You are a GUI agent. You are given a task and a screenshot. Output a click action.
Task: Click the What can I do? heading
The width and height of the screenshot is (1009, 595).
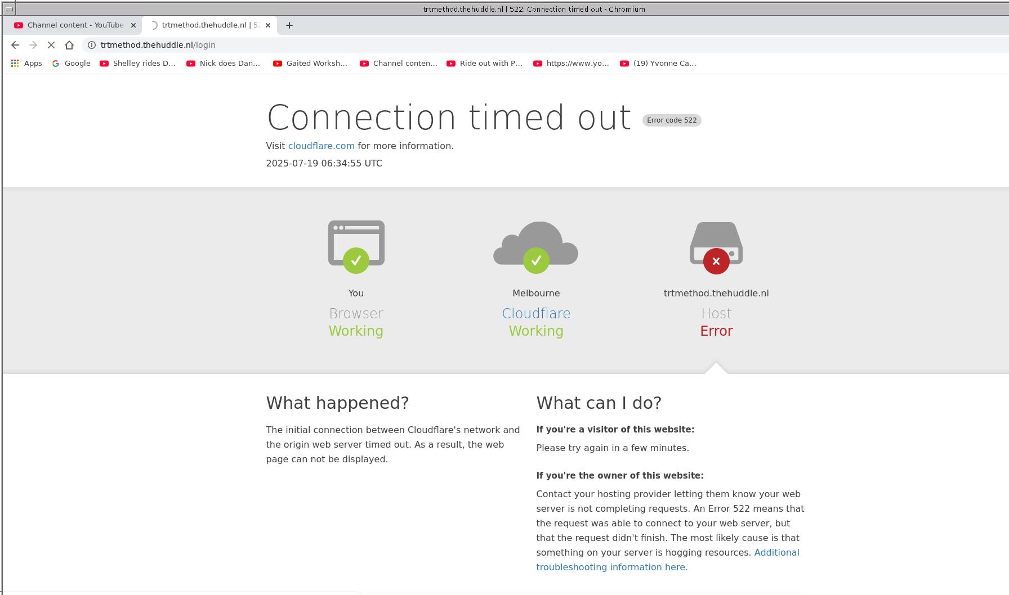(x=599, y=403)
